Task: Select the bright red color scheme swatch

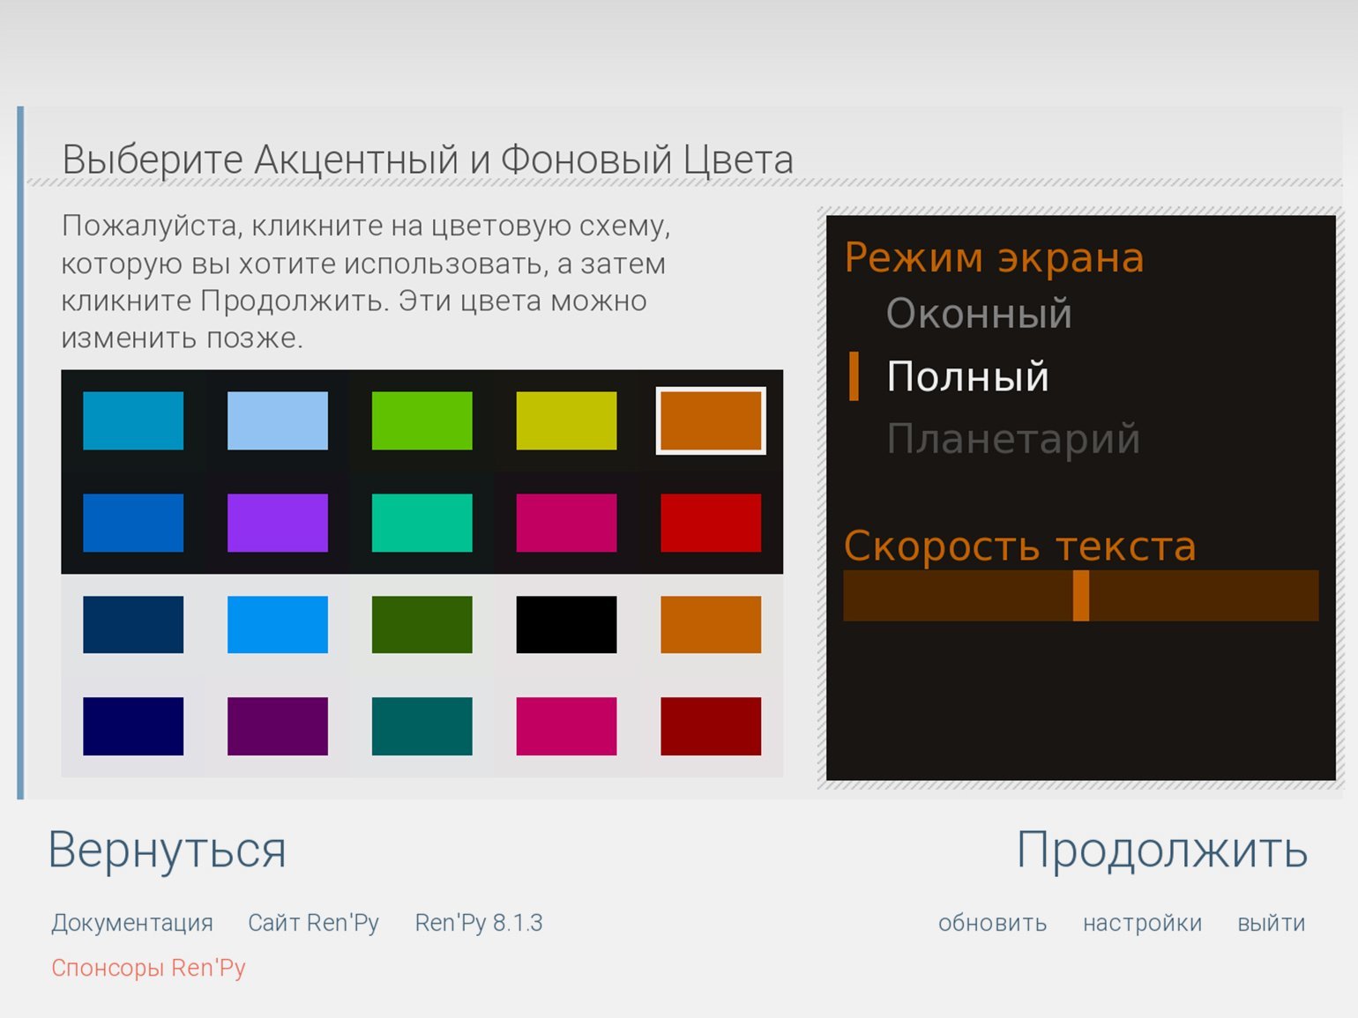Action: pos(710,523)
